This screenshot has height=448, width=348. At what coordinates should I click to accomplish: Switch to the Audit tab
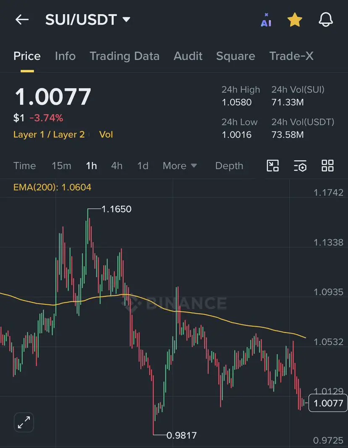[x=188, y=56]
